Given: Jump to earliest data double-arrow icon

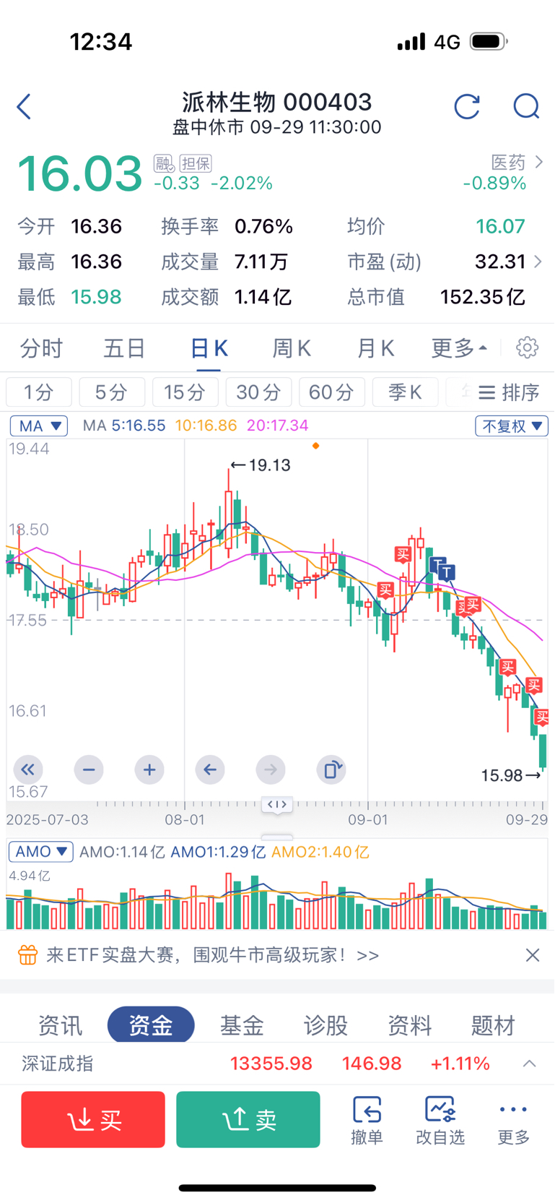Looking at the screenshot, I should (x=28, y=769).
